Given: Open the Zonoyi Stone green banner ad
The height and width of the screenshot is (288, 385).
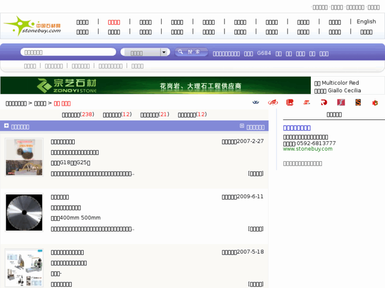Looking at the screenshot, I should pos(155,85).
